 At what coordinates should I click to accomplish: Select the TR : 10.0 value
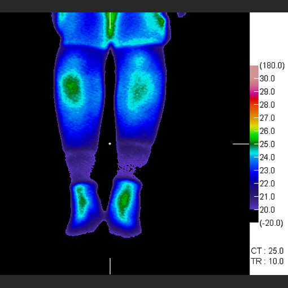pos(267,261)
